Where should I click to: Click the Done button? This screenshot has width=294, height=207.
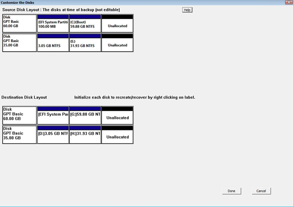[x=231, y=191]
